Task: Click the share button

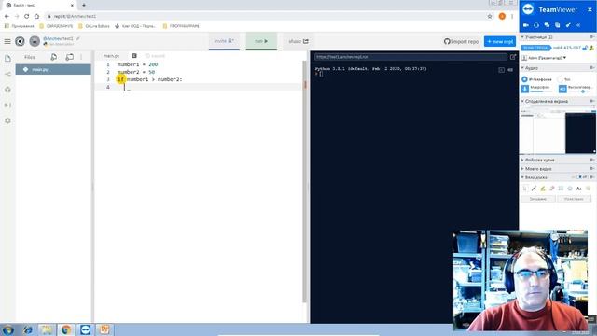Action: (298, 41)
